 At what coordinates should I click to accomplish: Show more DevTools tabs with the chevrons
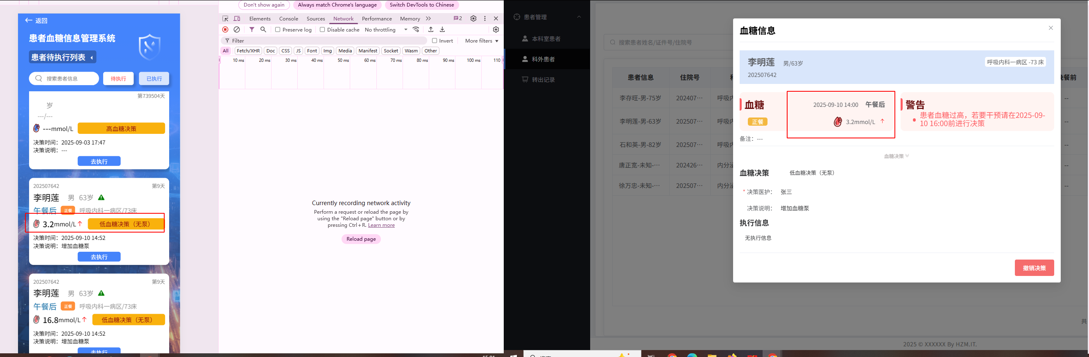428,18
